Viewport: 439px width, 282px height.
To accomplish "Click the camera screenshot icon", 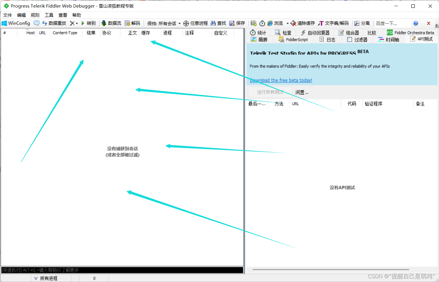I will pyautogui.click(x=253, y=23).
